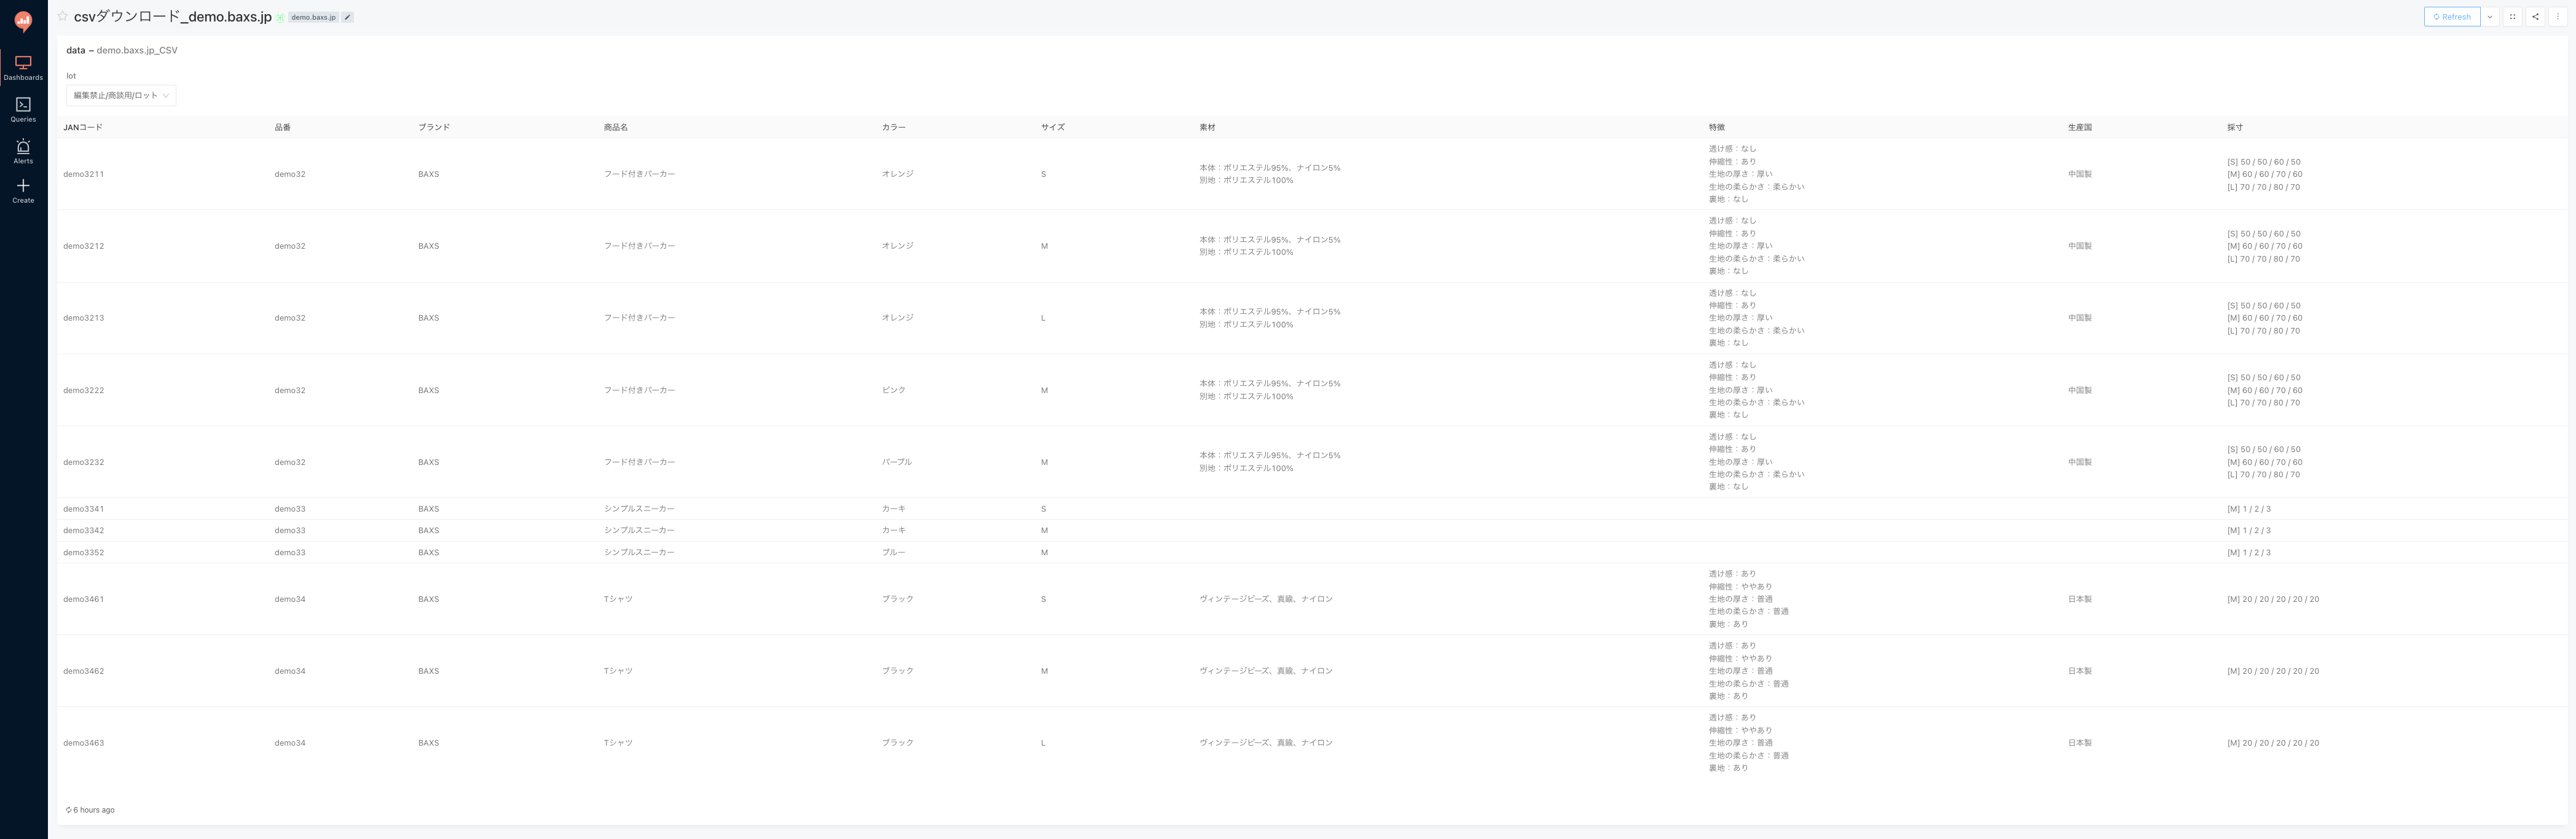
Task: Sort by the JANコード column header
Action: tap(83, 128)
